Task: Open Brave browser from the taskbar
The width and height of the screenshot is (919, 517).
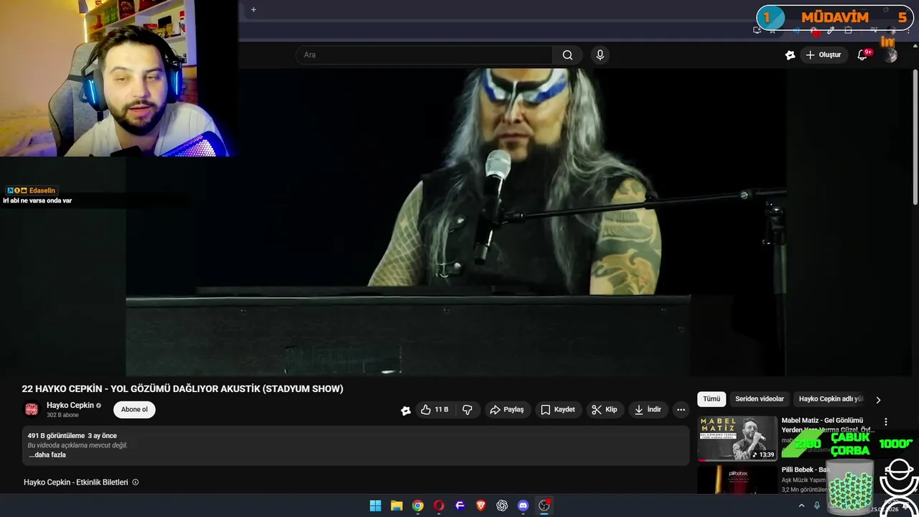Action: click(481, 506)
